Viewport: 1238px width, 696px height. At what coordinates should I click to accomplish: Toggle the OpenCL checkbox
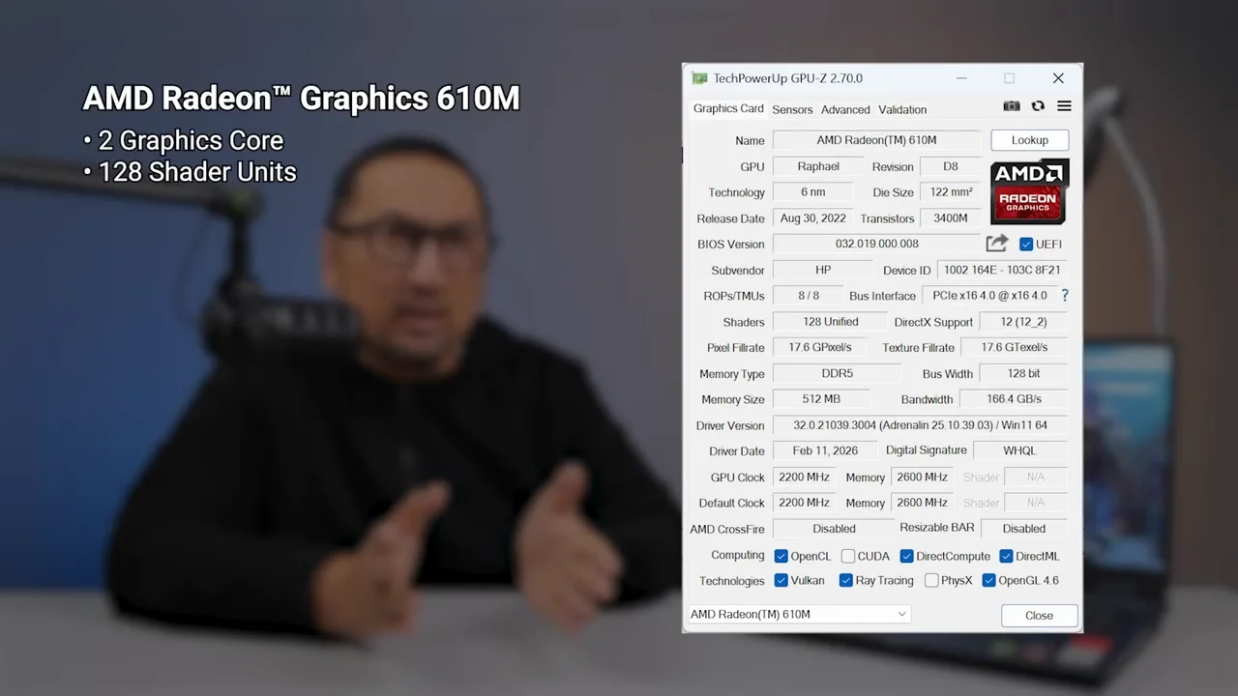pyautogui.click(x=781, y=556)
